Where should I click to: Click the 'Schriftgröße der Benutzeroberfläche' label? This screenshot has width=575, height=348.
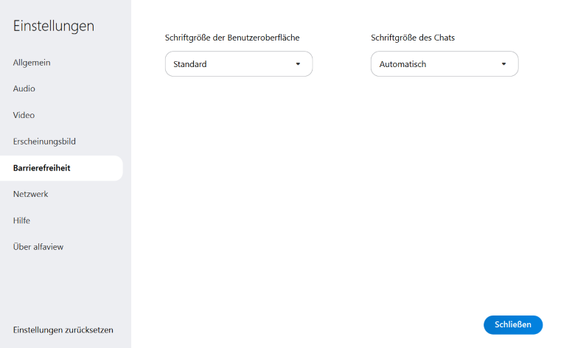232,38
